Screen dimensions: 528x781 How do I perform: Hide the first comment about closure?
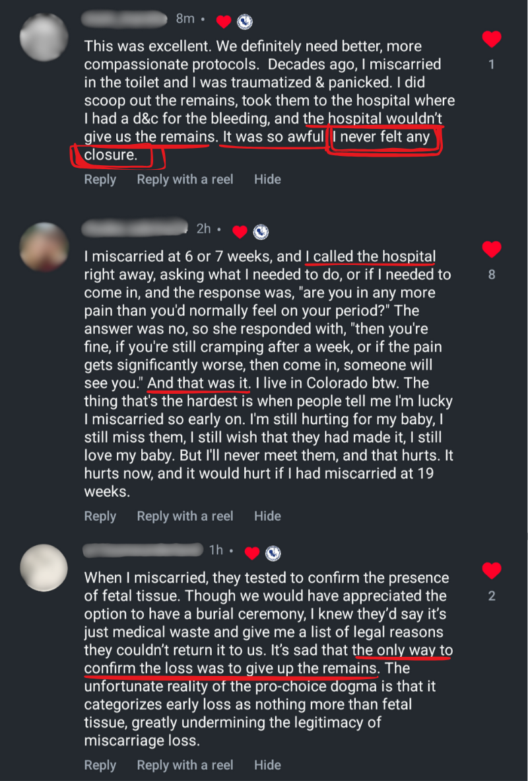pyautogui.click(x=267, y=179)
